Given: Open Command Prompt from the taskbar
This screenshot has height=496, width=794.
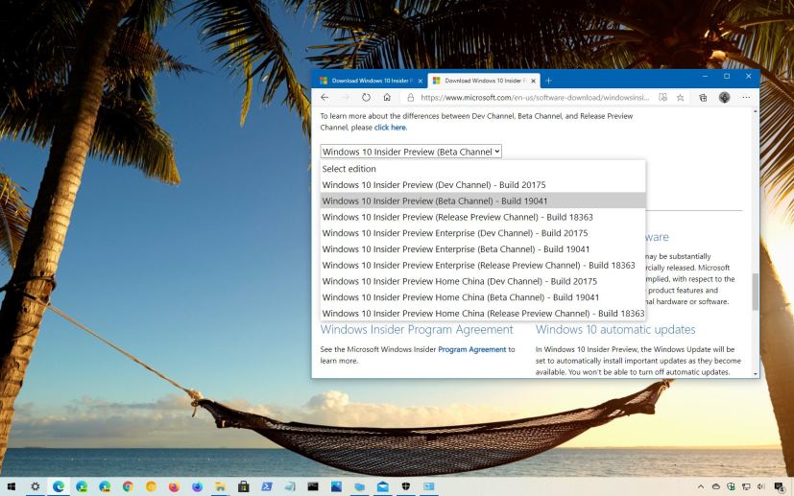Looking at the screenshot, I should pyautogui.click(x=313, y=487).
